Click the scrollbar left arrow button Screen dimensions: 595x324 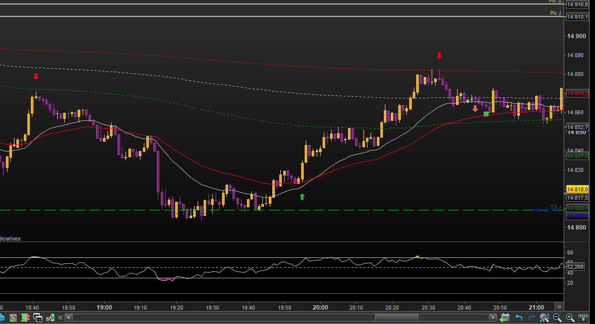click(x=68, y=318)
